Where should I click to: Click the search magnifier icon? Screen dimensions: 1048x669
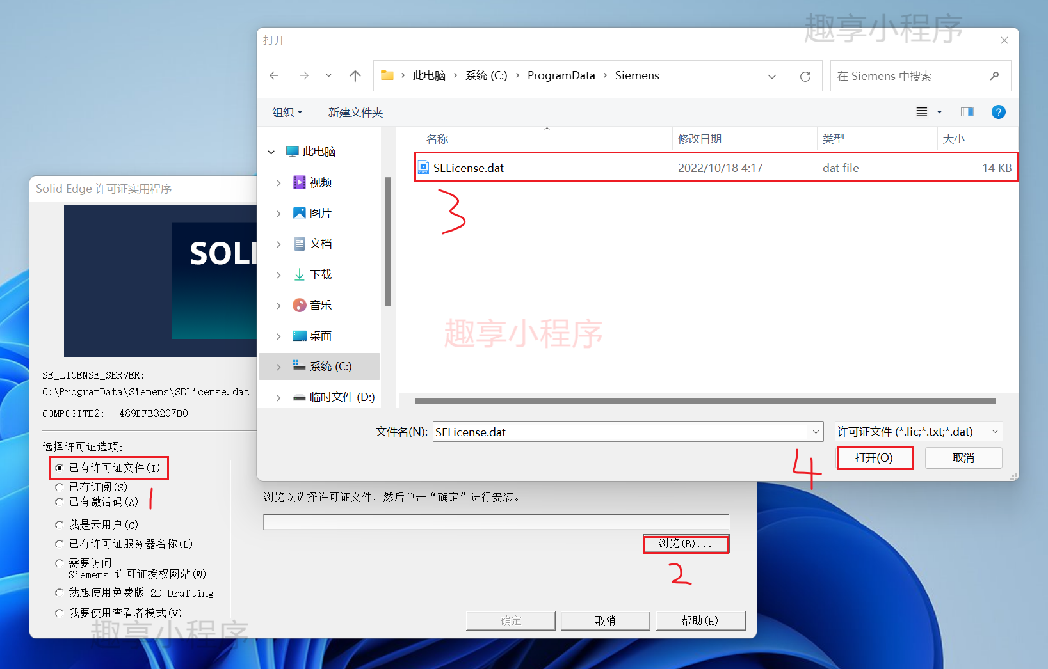click(994, 76)
